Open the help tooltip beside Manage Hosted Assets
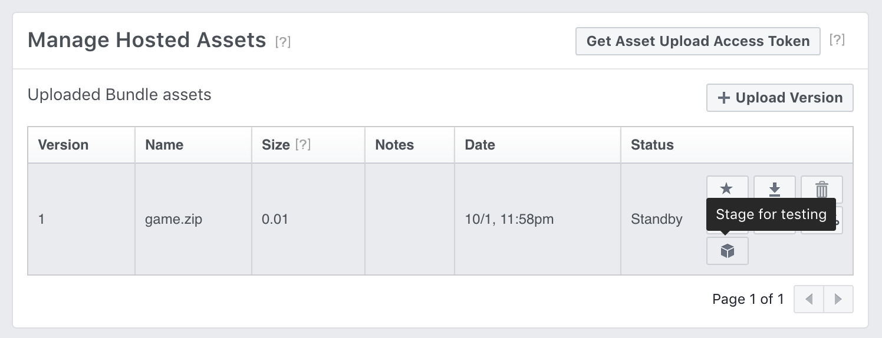The image size is (882, 338). pos(283,42)
